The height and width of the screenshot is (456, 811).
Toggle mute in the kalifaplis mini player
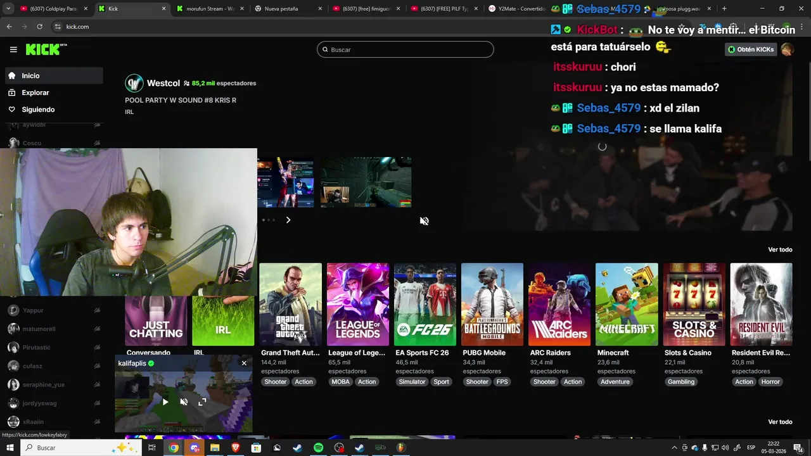click(184, 402)
